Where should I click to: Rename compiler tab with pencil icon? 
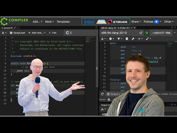[x=132, y=28]
